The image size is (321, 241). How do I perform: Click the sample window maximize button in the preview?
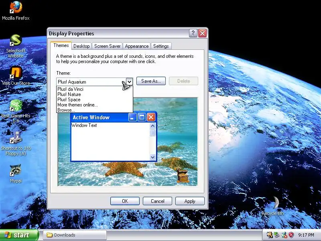click(142, 117)
